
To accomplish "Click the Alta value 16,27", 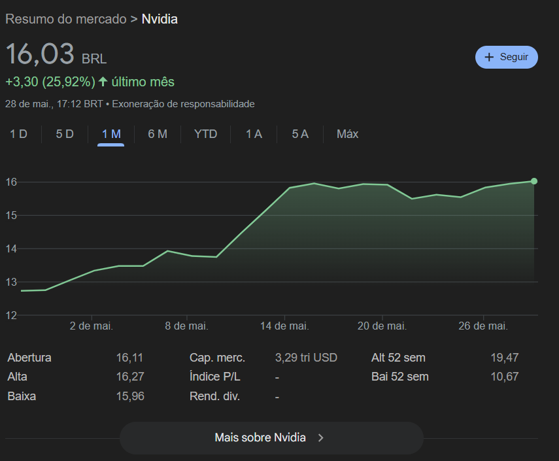I will (x=130, y=377).
